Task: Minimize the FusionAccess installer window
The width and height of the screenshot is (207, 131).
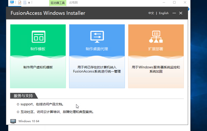Action: point(174,13)
